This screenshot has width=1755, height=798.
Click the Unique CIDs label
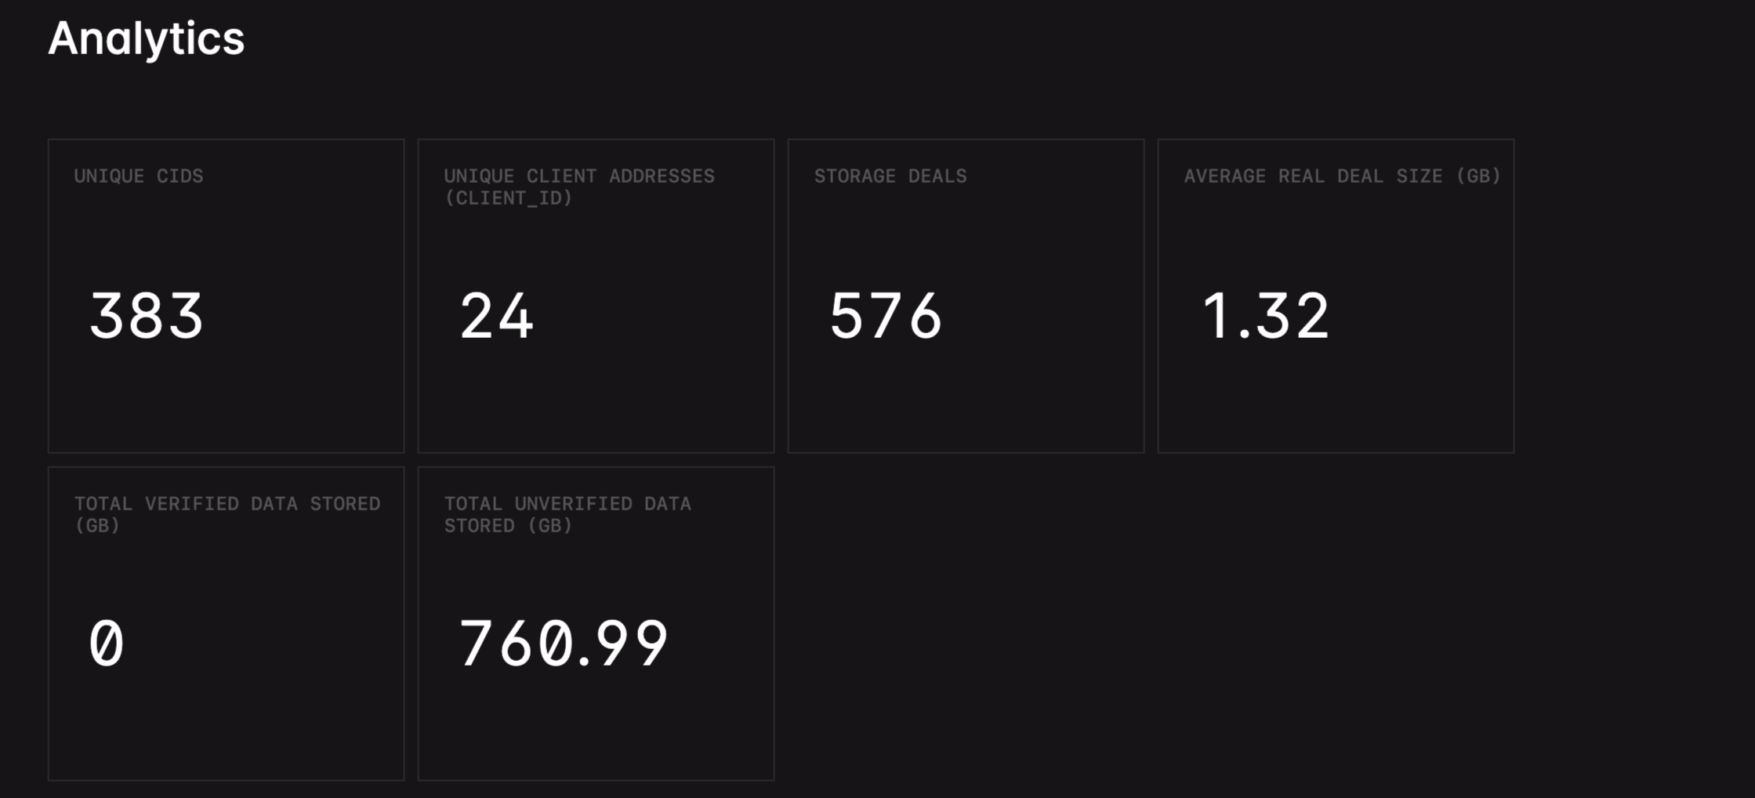tap(139, 176)
